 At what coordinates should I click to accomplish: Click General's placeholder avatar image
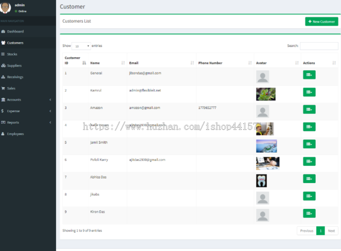pyautogui.click(x=263, y=77)
